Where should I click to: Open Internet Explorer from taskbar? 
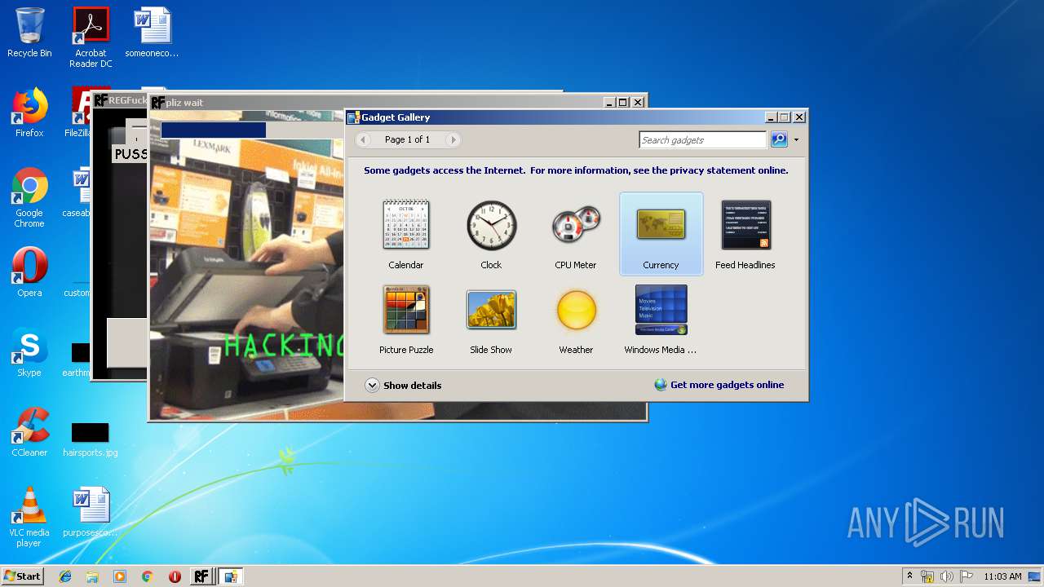click(x=65, y=576)
